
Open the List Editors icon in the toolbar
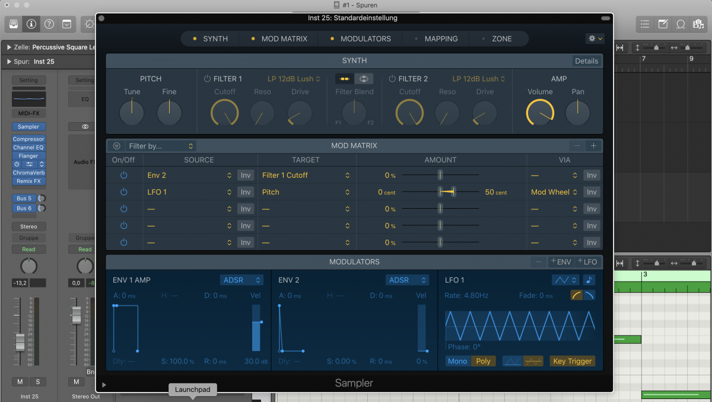pyautogui.click(x=644, y=24)
